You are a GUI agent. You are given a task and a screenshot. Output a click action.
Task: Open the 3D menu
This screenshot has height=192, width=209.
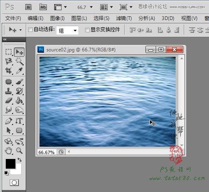[168, 18]
